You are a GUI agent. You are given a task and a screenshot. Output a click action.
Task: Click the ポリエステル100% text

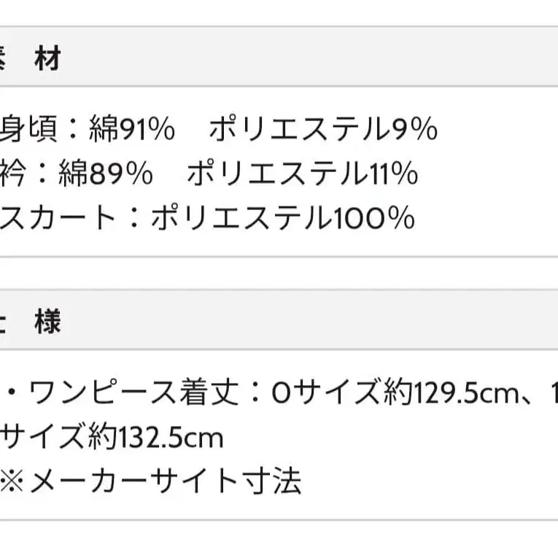coord(283,217)
